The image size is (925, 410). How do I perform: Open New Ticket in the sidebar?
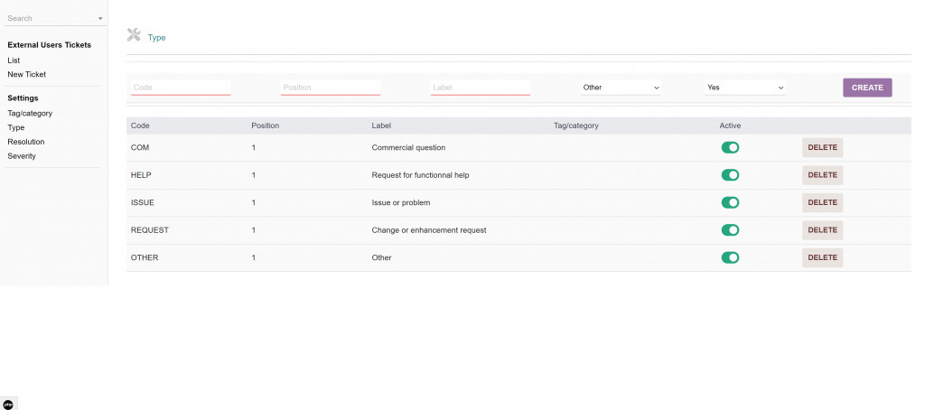(26, 74)
